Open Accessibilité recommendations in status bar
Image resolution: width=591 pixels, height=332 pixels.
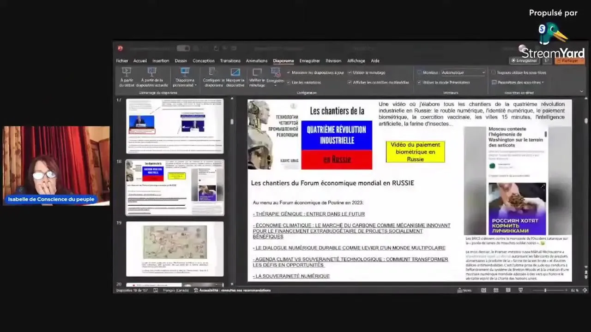tap(232, 290)
